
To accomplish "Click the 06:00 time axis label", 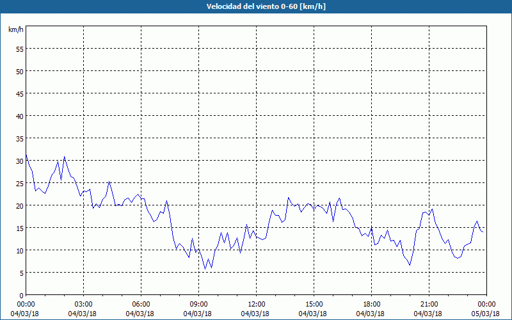I will pyautogui.click(x=141, y=305).
